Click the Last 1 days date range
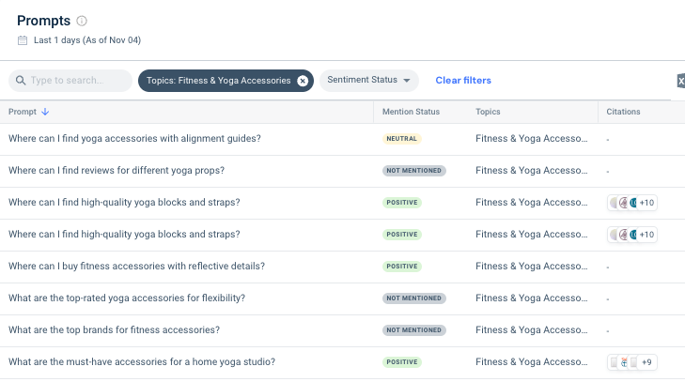 point(87,40)
